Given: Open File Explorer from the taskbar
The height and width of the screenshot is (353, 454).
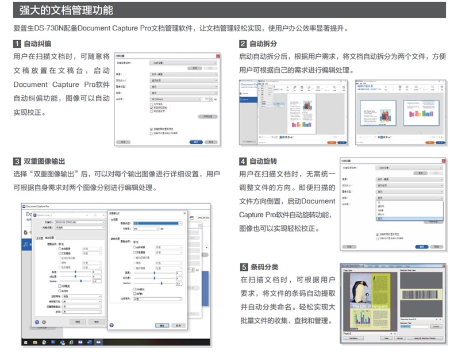Looking at the screenshot, I should coord(35,342).
